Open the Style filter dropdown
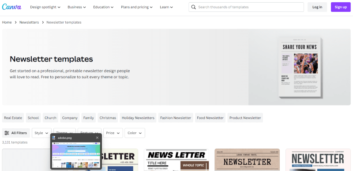 [x=41, y=133]
